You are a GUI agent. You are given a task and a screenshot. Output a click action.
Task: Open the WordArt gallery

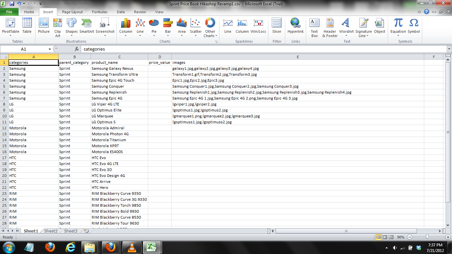click(x=346, y=27)
